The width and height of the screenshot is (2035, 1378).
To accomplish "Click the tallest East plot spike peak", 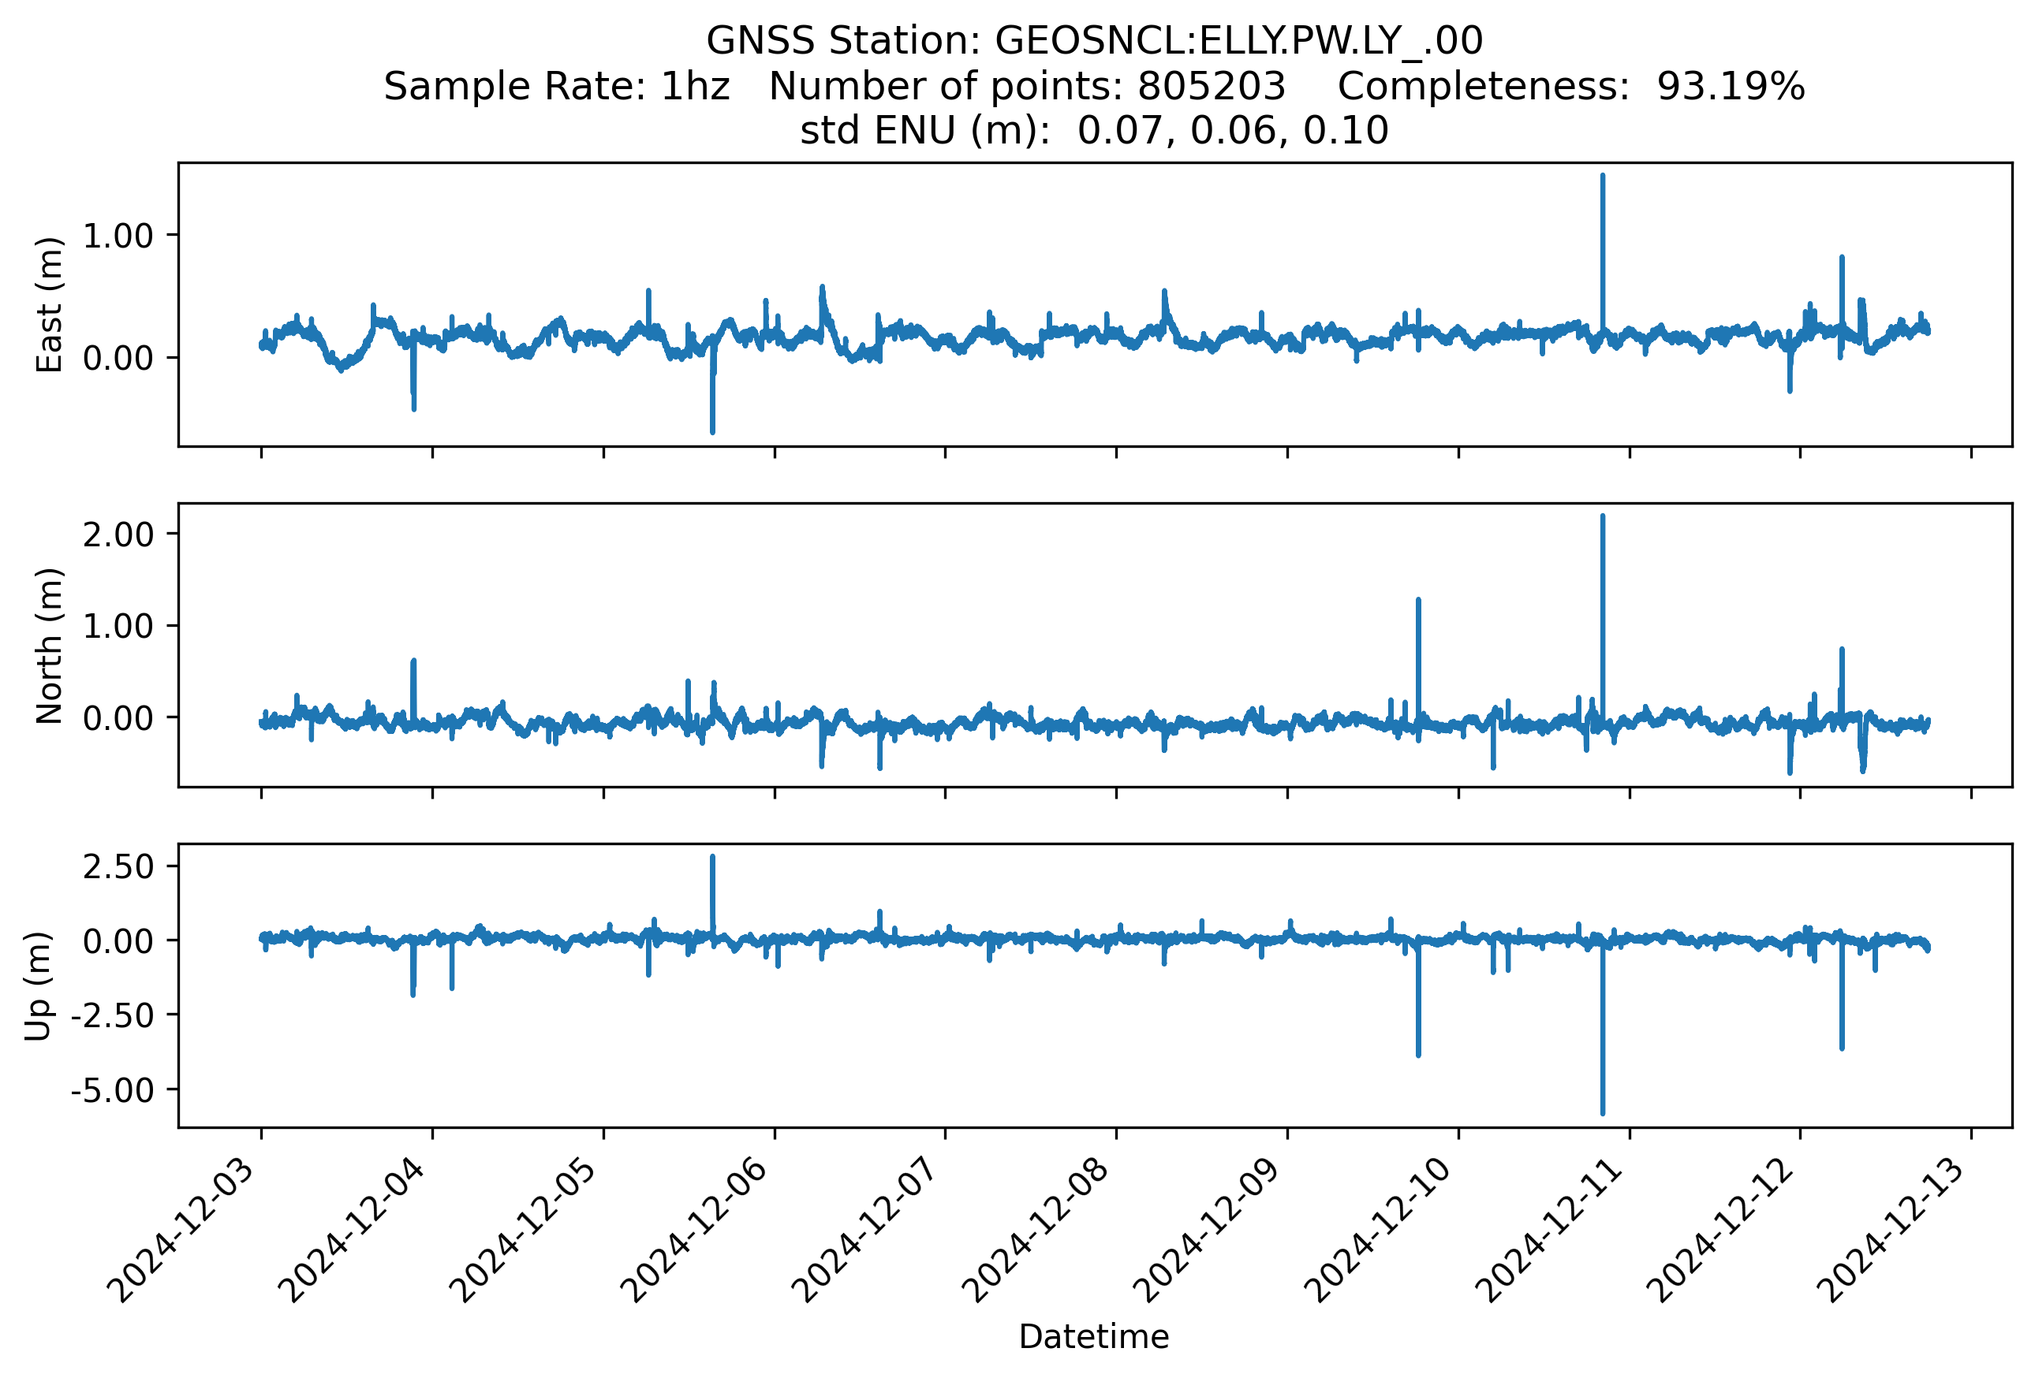I will point(1603,177).
